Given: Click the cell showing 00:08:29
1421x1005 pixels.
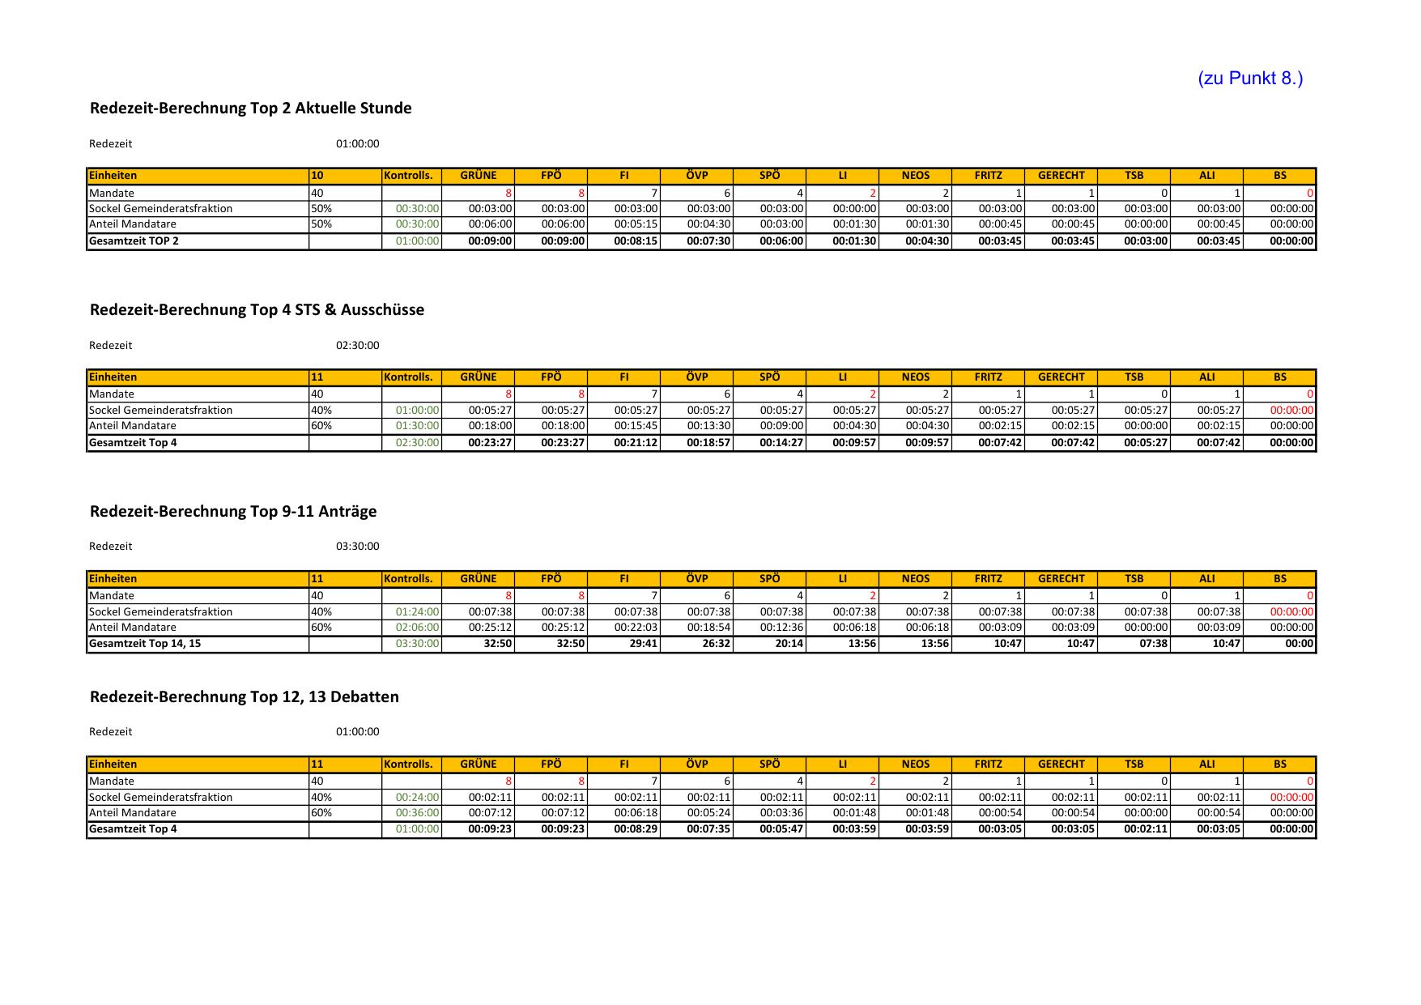Looking at the screenshot, I should pyautogui.click(x=636, y=829).
